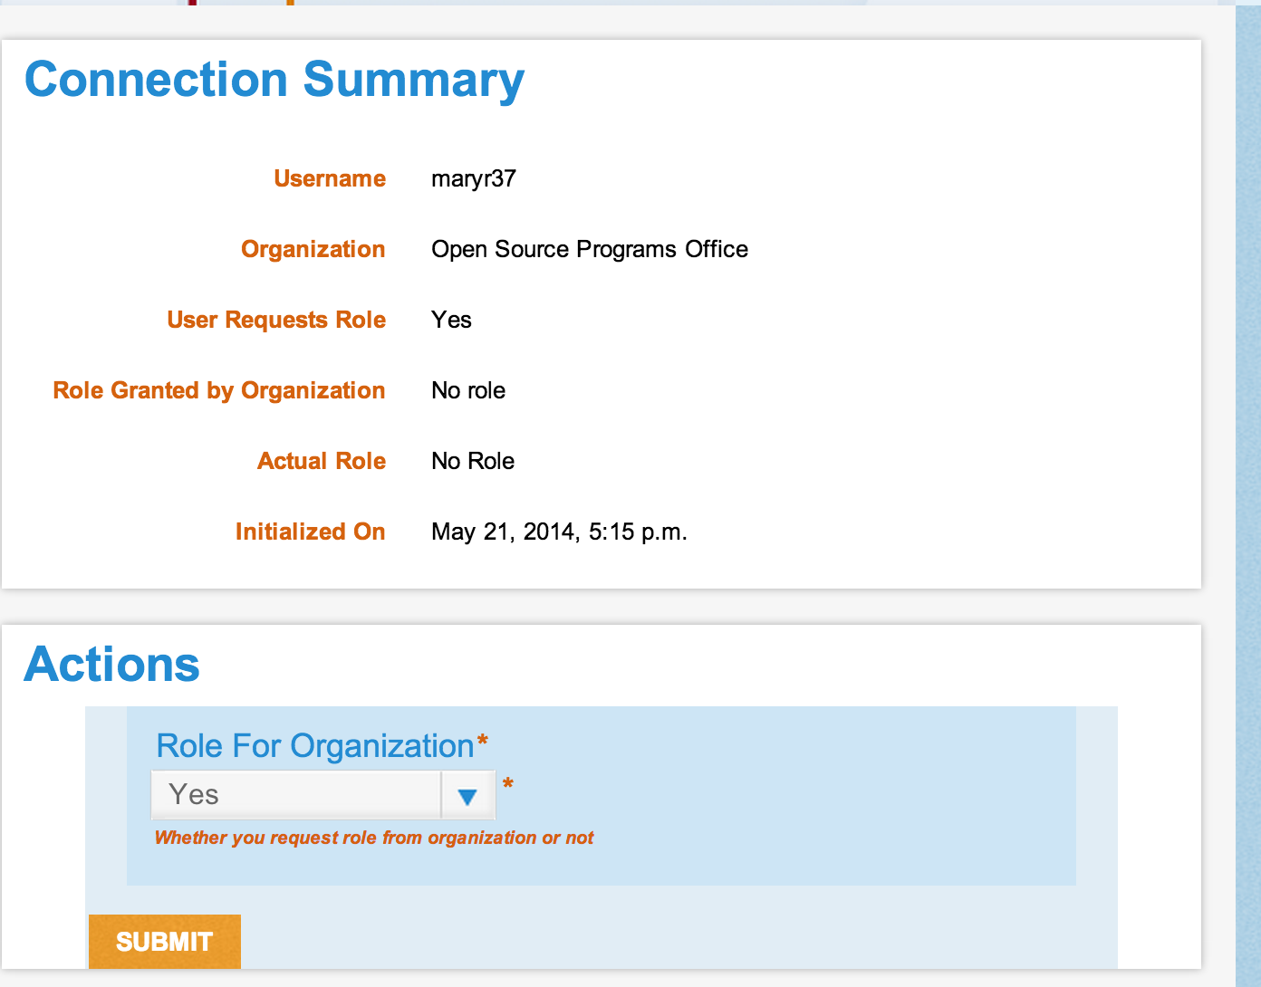The width and height of the screenshot is (1261, 987).
Task: Click the Connection Summary heading
Action: click(x=274, y=80)
